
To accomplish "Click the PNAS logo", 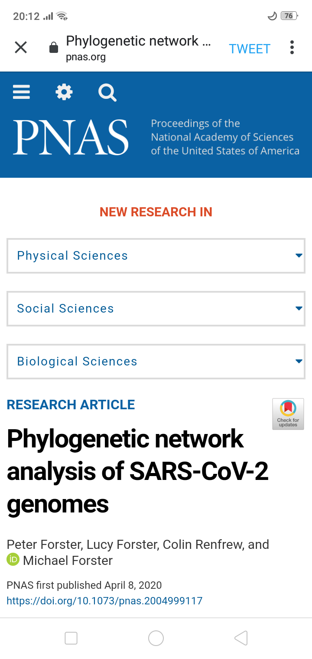I will coord(71,137).
